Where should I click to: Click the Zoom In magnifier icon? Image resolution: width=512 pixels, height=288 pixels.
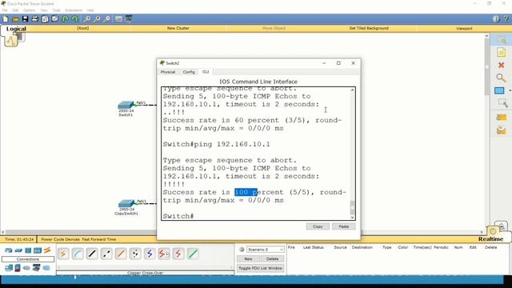pyautogui.click(x=87, y=19)
